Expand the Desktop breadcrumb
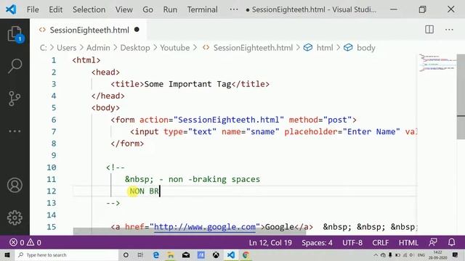This screenshot has width=465, height=261. click(x=135, y=48)
